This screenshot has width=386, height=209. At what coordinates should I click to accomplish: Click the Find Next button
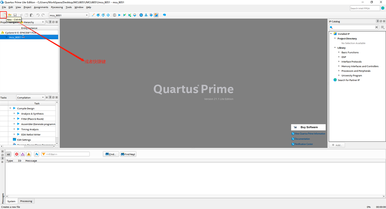(128, 154)
